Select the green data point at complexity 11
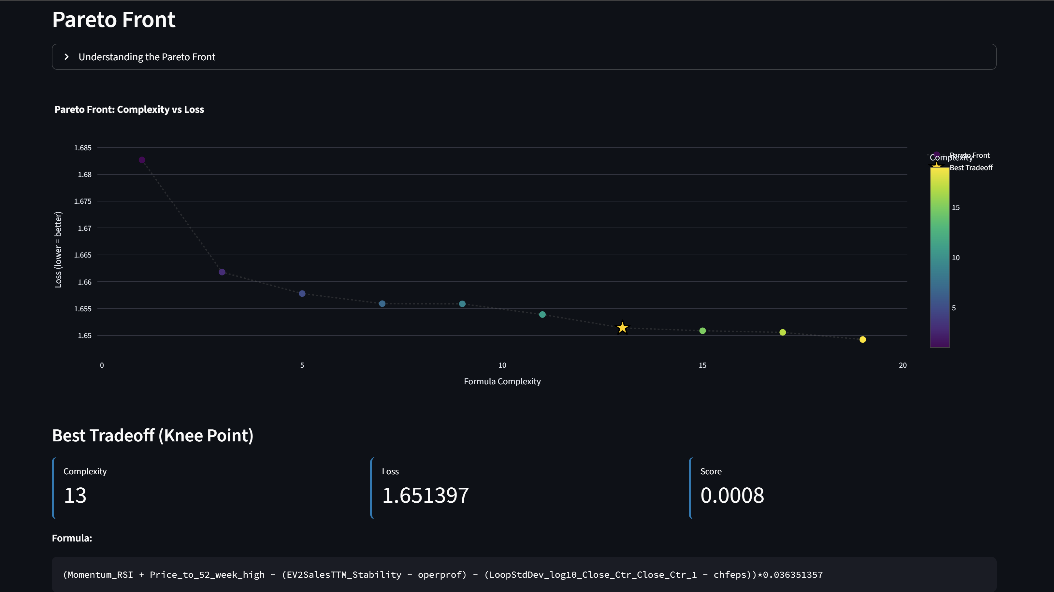 542,315
